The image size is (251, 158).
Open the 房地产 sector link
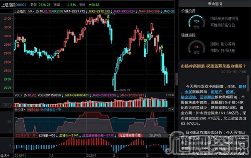[216, 92]
